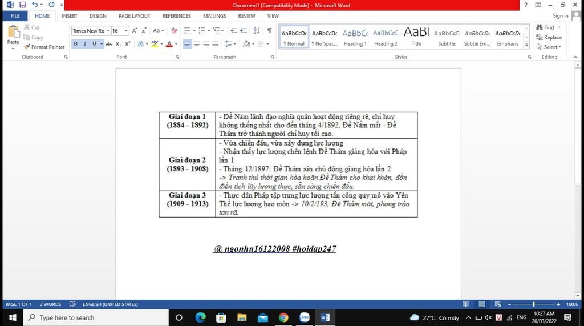Open Word Help with the question mark icon
Viewport: 584px width, 326px height.
pos(525,5)
